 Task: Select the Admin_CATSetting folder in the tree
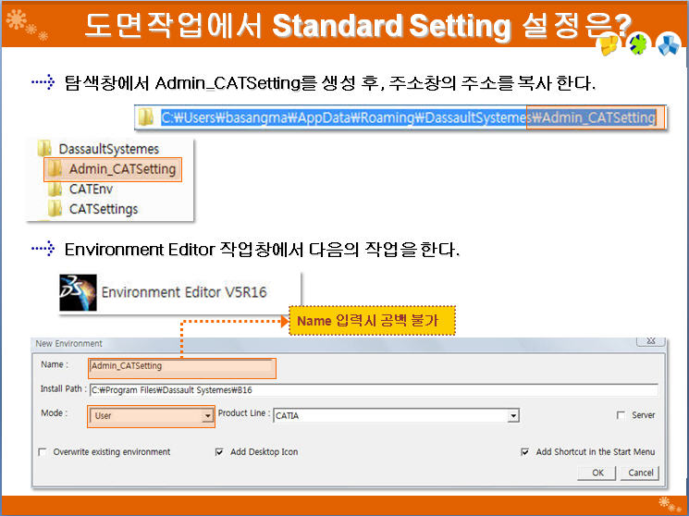click(x=120, y=169)
